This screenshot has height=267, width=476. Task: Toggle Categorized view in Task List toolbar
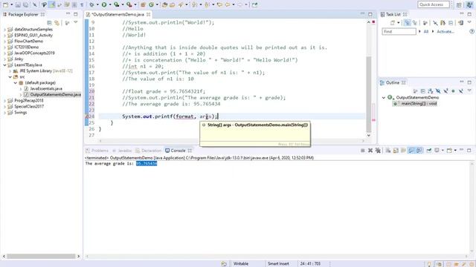pyautogui.click(x=407, y=23)
